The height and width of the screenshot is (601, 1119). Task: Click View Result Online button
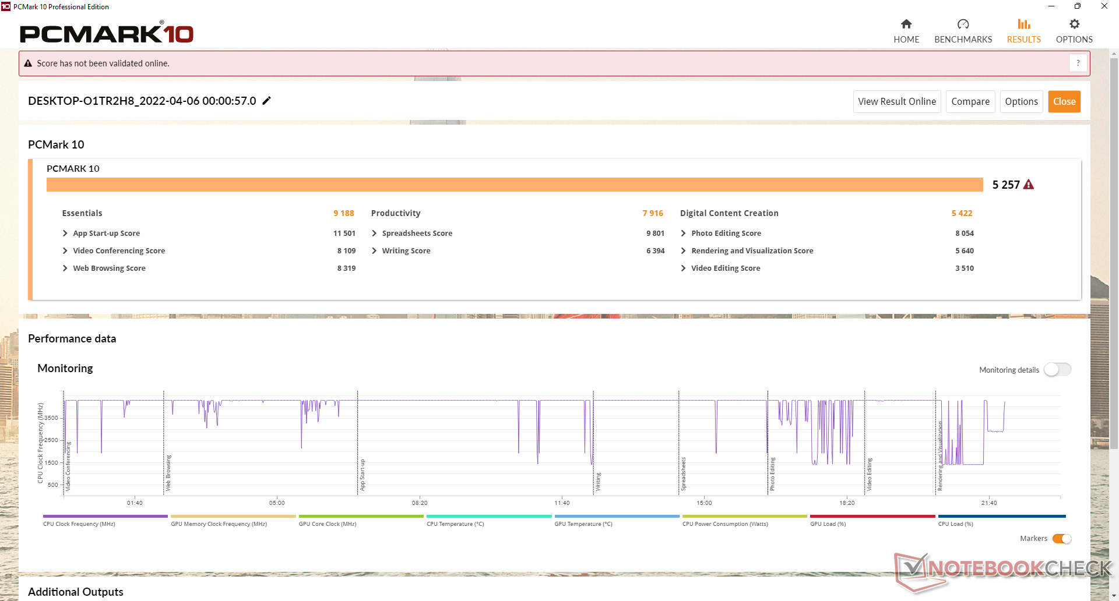[x=896, y=101]
